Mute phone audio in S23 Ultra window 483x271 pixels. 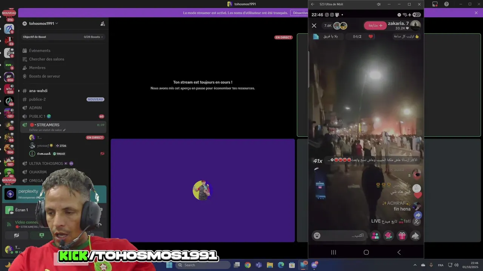pyautogui.click(x=378, y=4)
